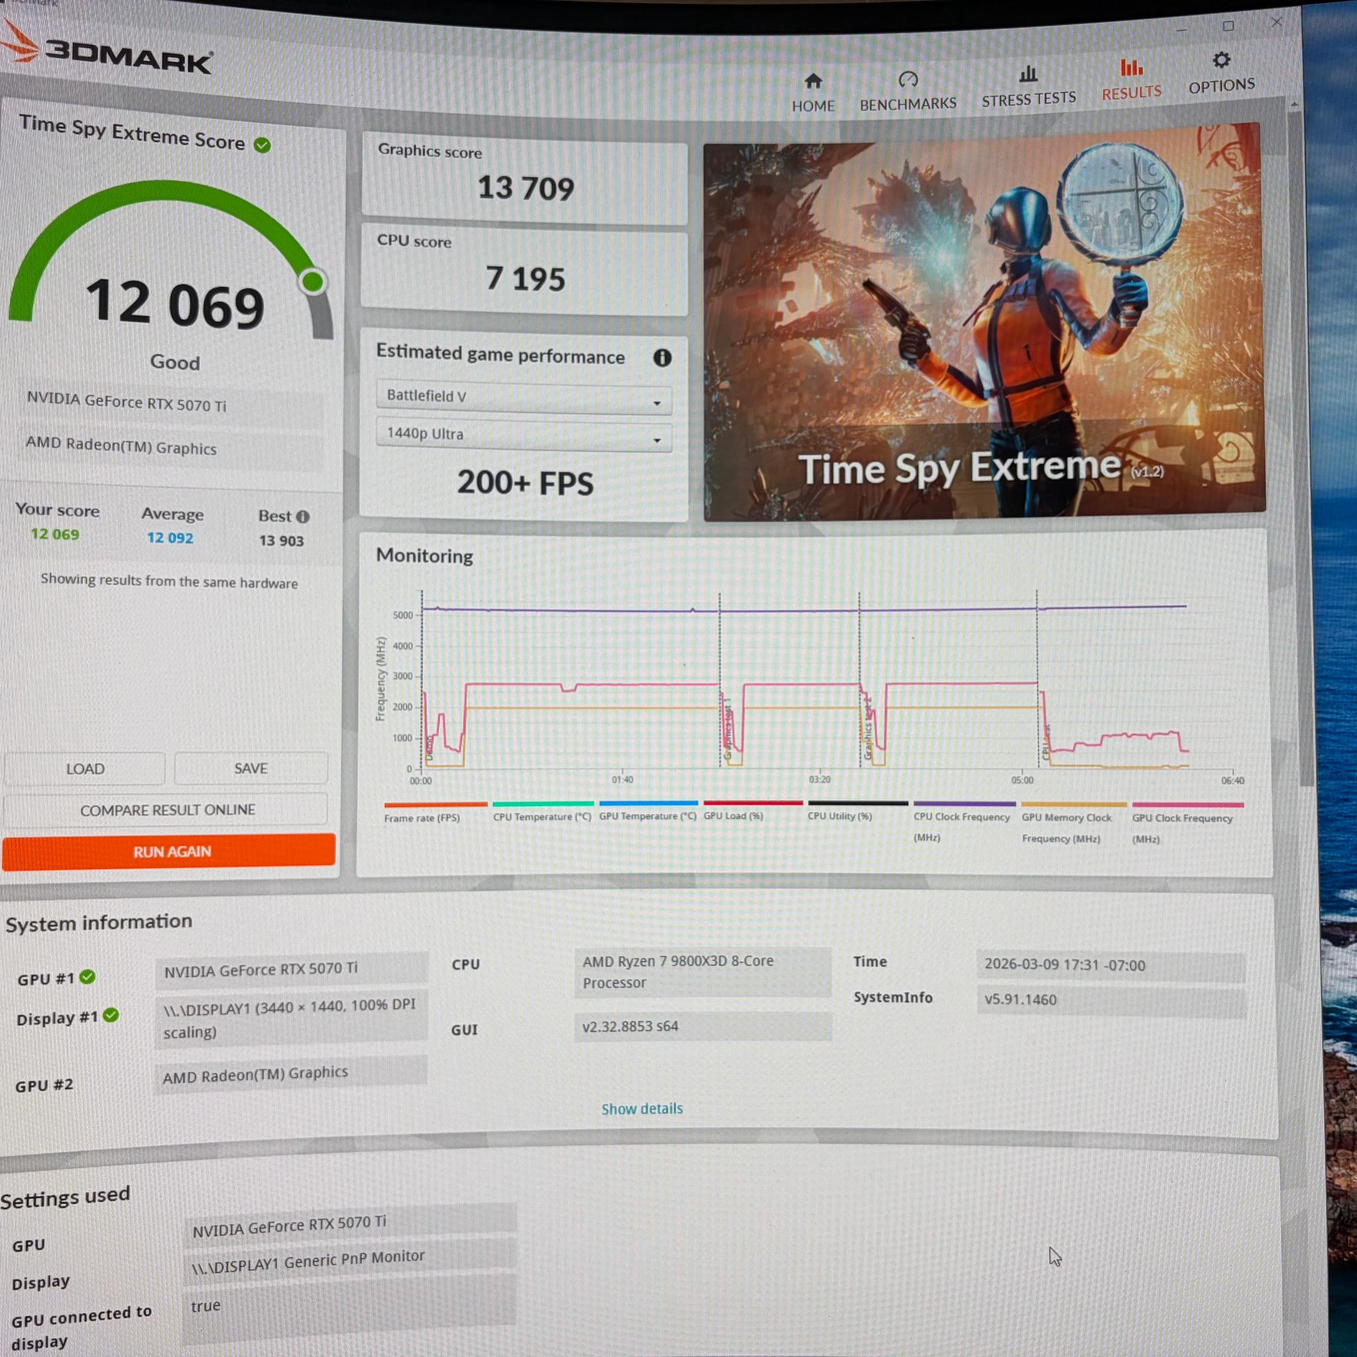This screenshot has width=1357, height=1357.
Task: Go to the HOME page
Action: (812, 93)
